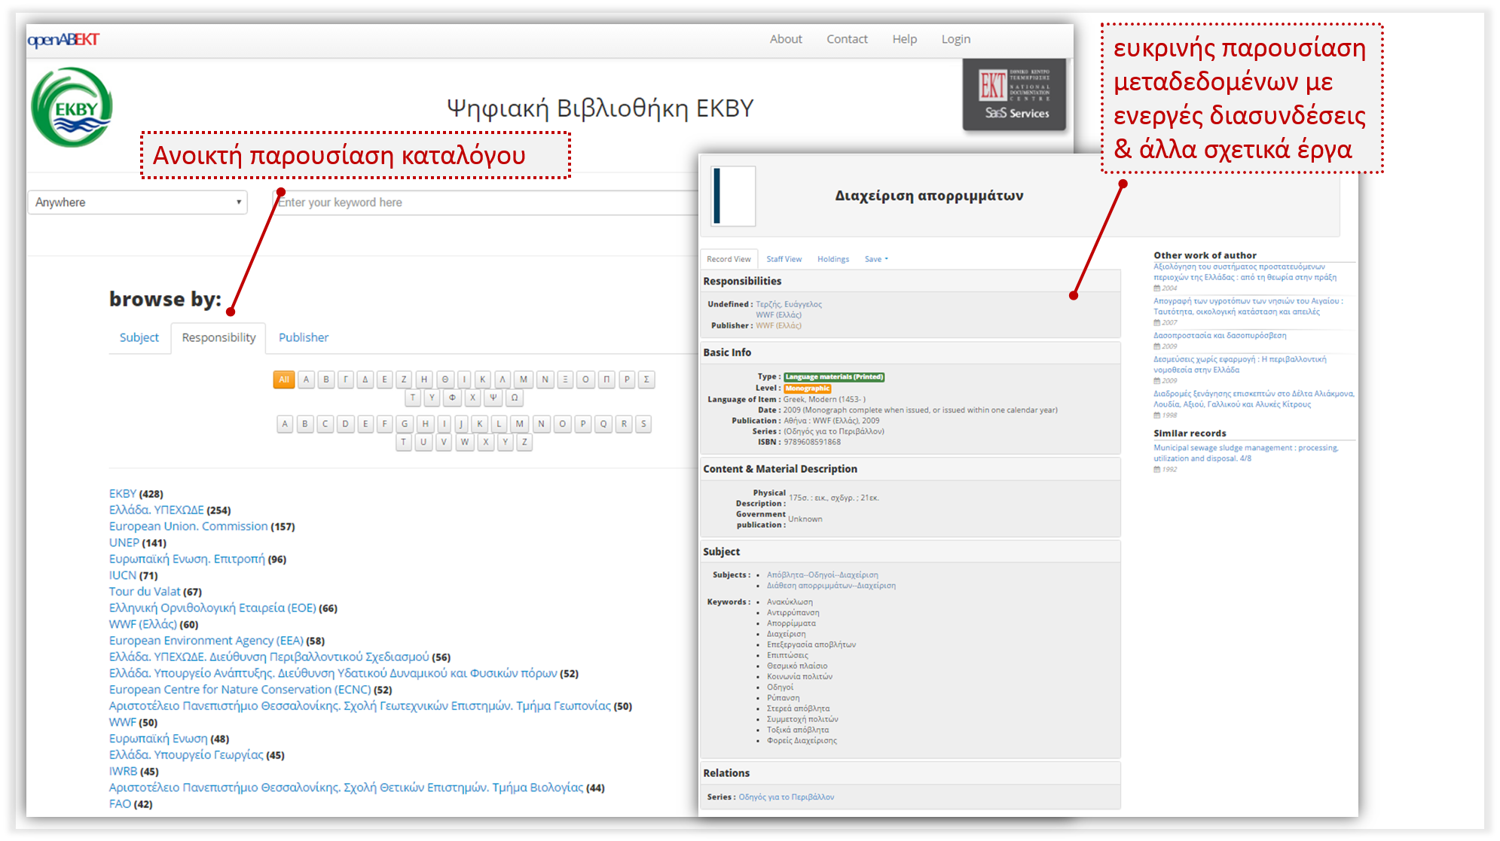
Task: Filter by Latin letter S
Action: coord(643,424)
